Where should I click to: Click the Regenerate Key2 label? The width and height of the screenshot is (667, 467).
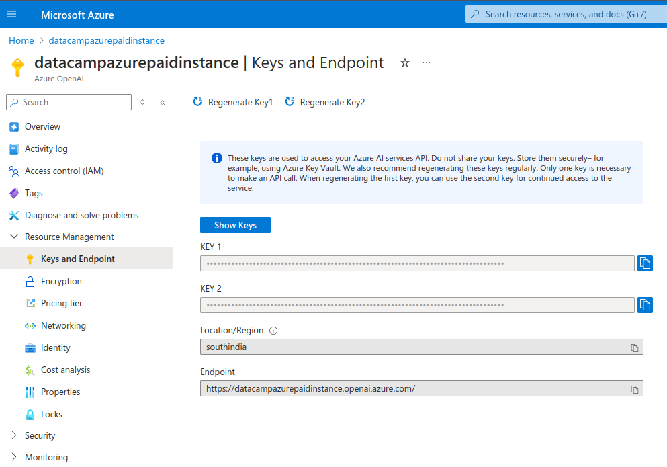tap(332, 103)
